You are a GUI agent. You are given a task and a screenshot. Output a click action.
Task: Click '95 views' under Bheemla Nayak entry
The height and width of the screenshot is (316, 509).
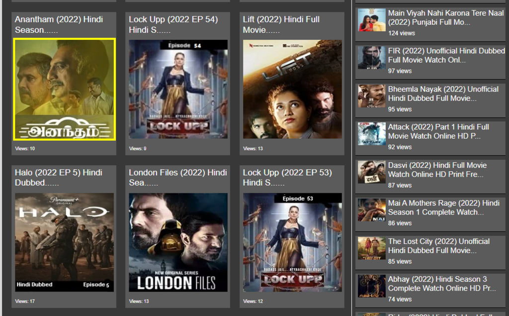click(400, 109)
